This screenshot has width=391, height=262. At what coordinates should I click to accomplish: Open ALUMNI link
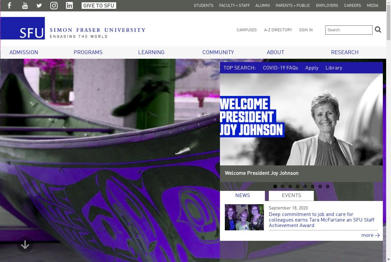click(x=263, y=6)
